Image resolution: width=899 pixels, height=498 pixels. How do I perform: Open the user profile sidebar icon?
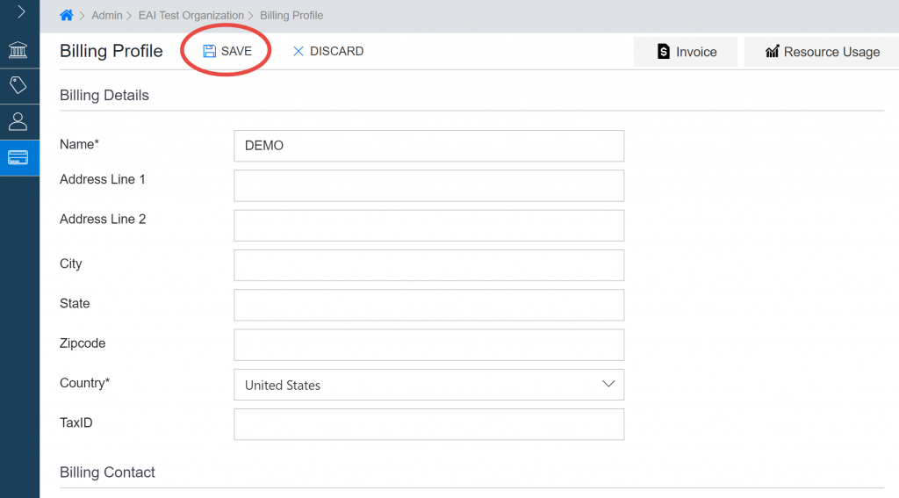[18, 121]
